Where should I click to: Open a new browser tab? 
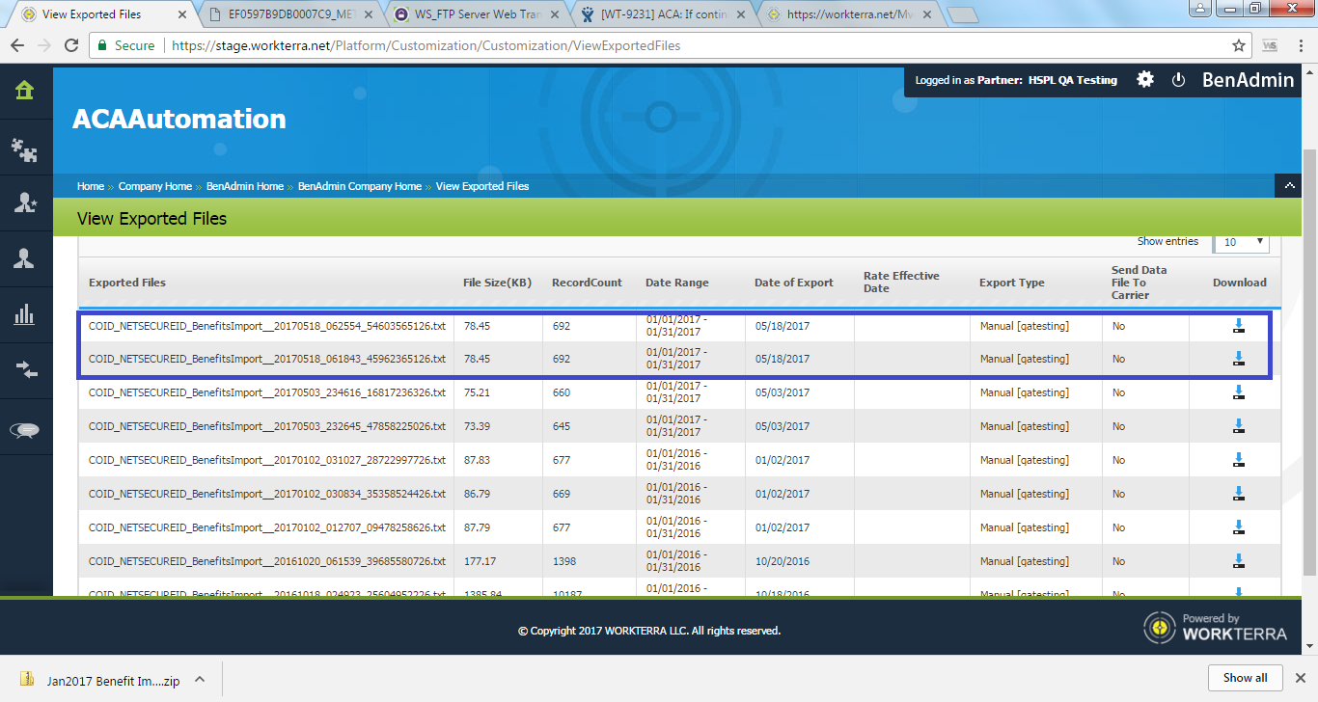962,15
